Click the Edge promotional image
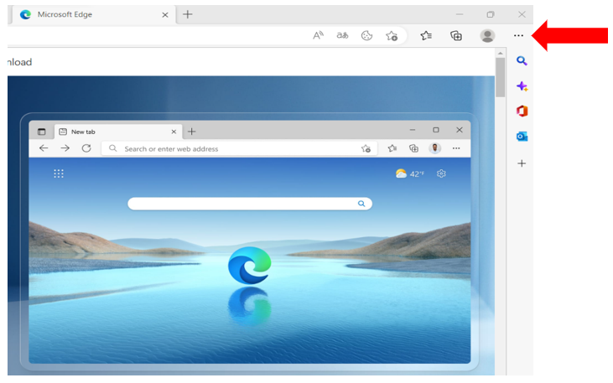This screenshot has height=383, width=613. (x=251, y=225)
